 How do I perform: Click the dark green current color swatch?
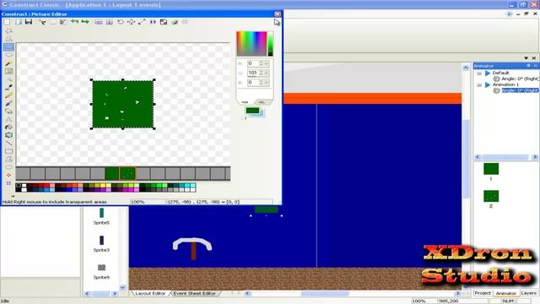tap(252, 111)
